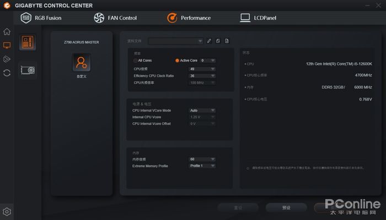386x220 pixels.
Task: Click the Extreme Memory Profile label
Action: pos(150,166)
